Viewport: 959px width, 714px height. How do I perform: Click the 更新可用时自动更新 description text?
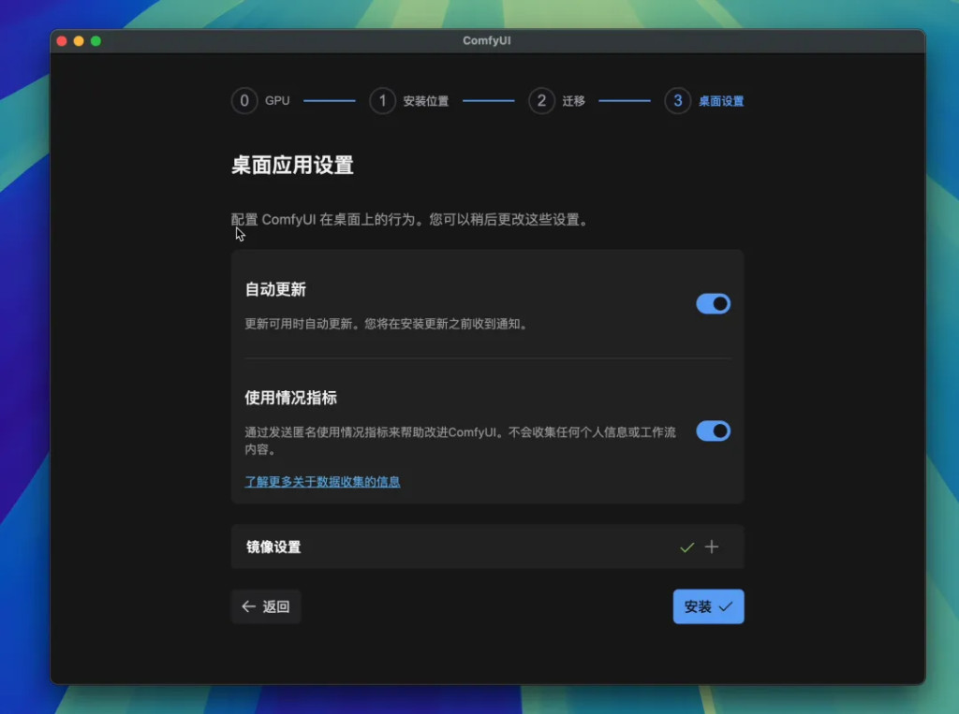pyautogui.click(x=386, y=324)
